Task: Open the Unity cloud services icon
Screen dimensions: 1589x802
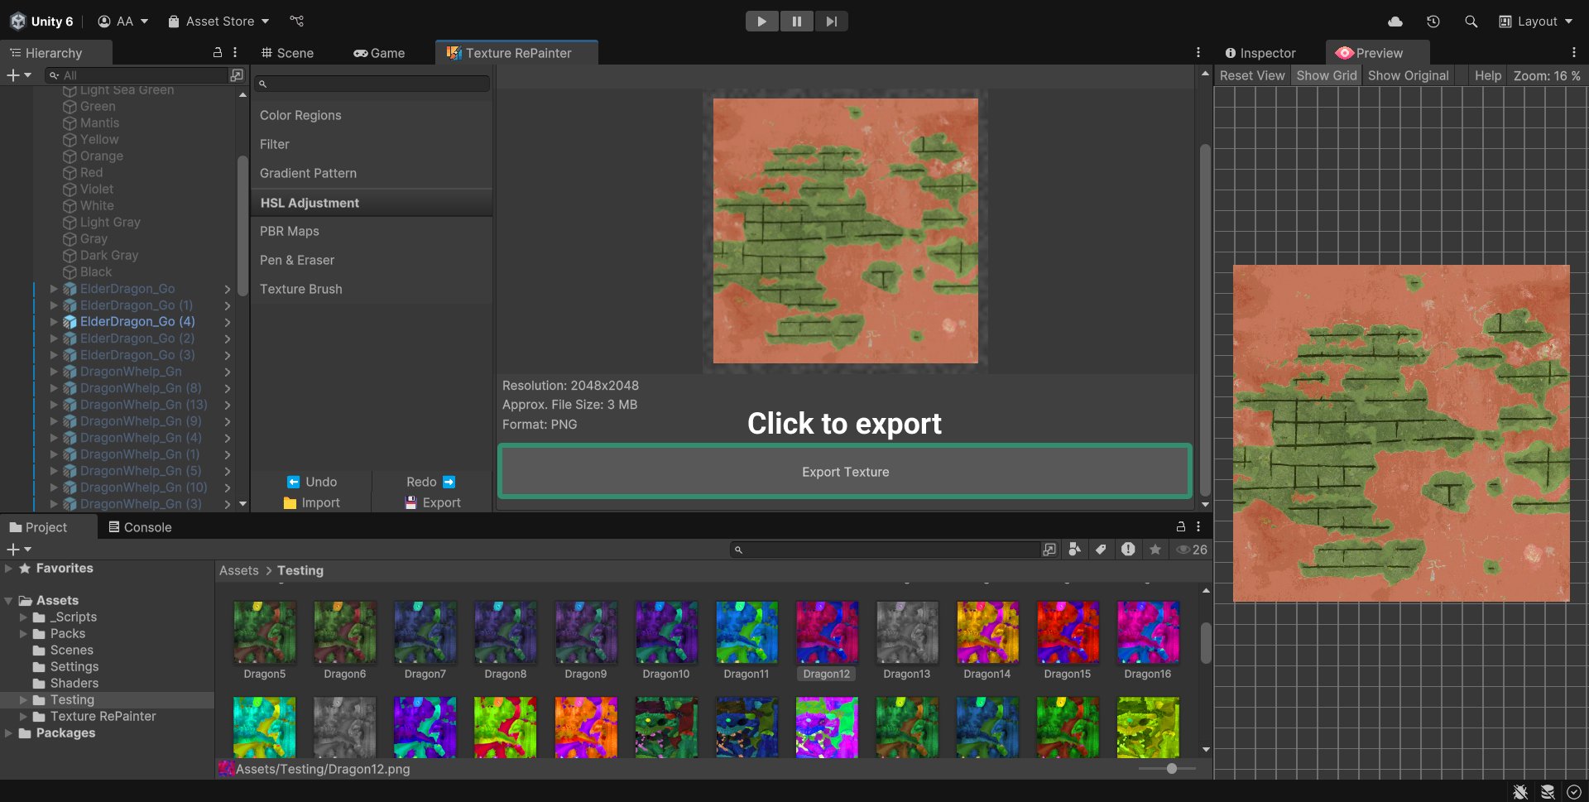Action: (1395, 22)
